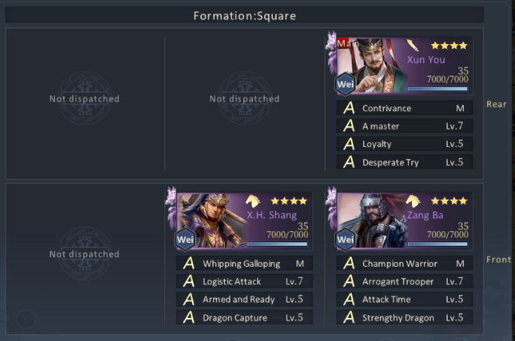This screenshot has height=341, width=515.
Task: Open the Champion Warrior skill
Action: [x=405, y=263]
